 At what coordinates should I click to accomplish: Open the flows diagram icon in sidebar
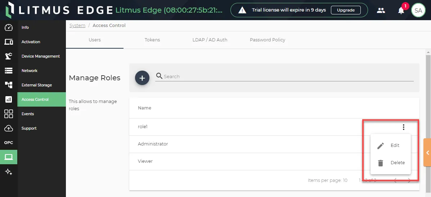[x=9, y=85]
